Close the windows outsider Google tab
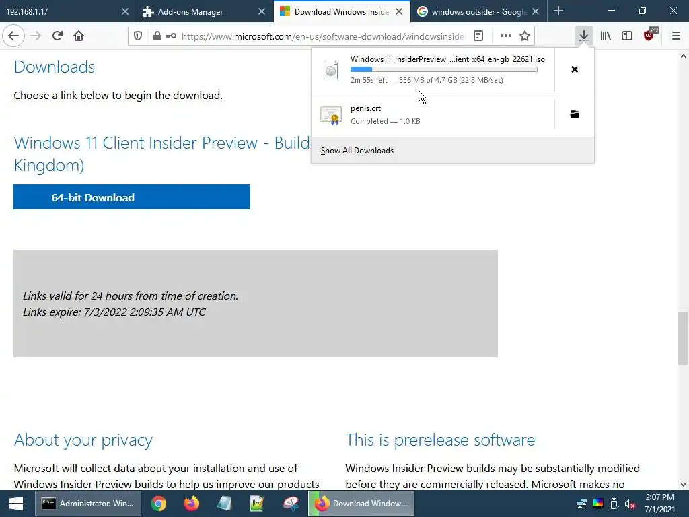 click(535, 11)
